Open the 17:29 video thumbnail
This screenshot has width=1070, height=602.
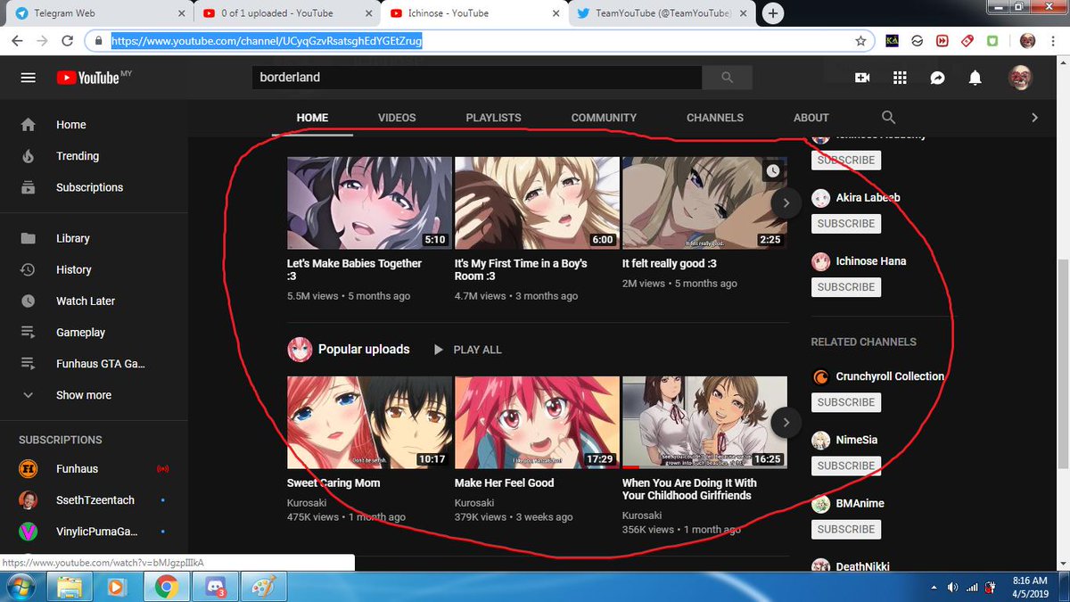coord(537,422)
